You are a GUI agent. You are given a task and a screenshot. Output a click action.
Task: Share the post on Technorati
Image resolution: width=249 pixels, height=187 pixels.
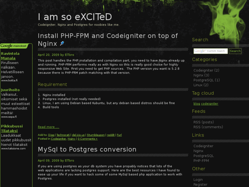pyautogui.click(x=63, y=135)
